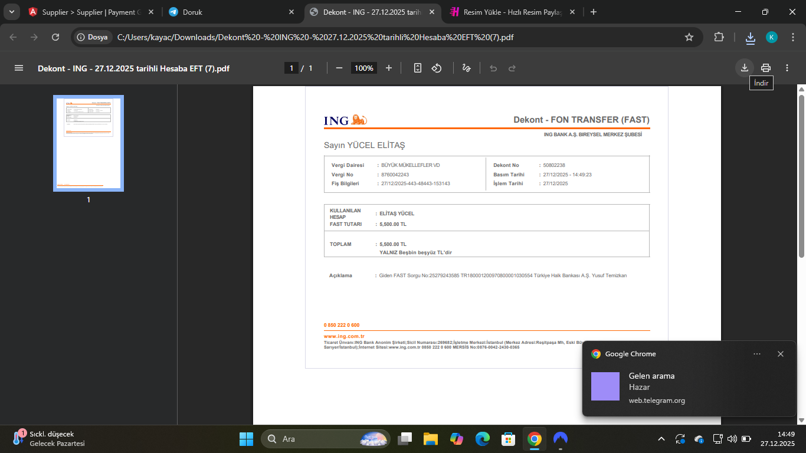Image resolution: width=806 pixels, height=453 pixels.
Task: Select the page 1 thumbnail
Action: click(x=89, y=143)
